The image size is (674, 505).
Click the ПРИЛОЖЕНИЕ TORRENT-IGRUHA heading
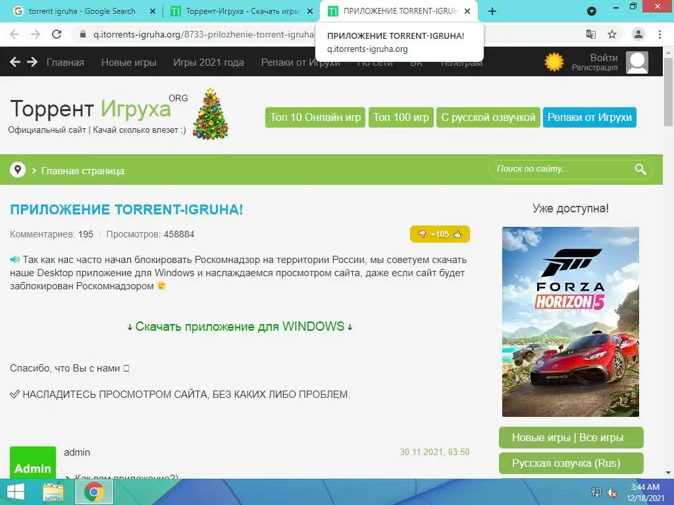click(126, 210)
